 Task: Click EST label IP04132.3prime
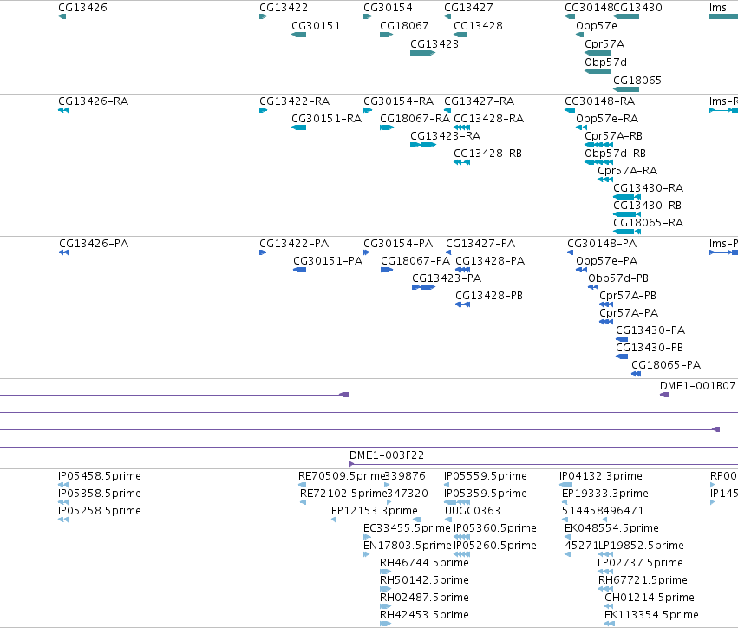(601, 476)
